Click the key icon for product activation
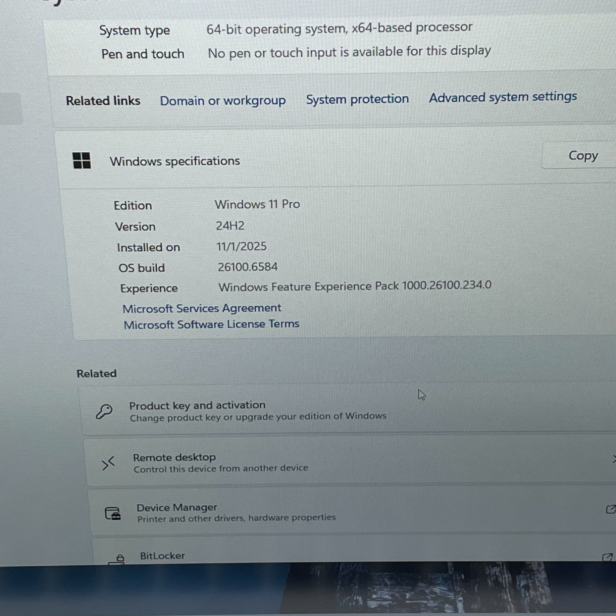 point(104,411)
